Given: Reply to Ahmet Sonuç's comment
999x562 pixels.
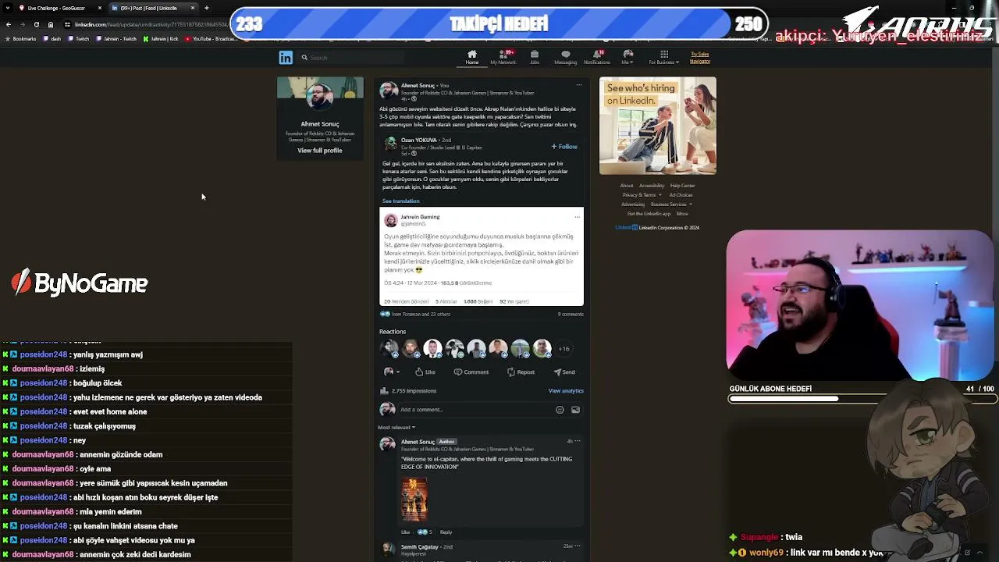Looking at the screenshot, I should click(x=446, y=532).
